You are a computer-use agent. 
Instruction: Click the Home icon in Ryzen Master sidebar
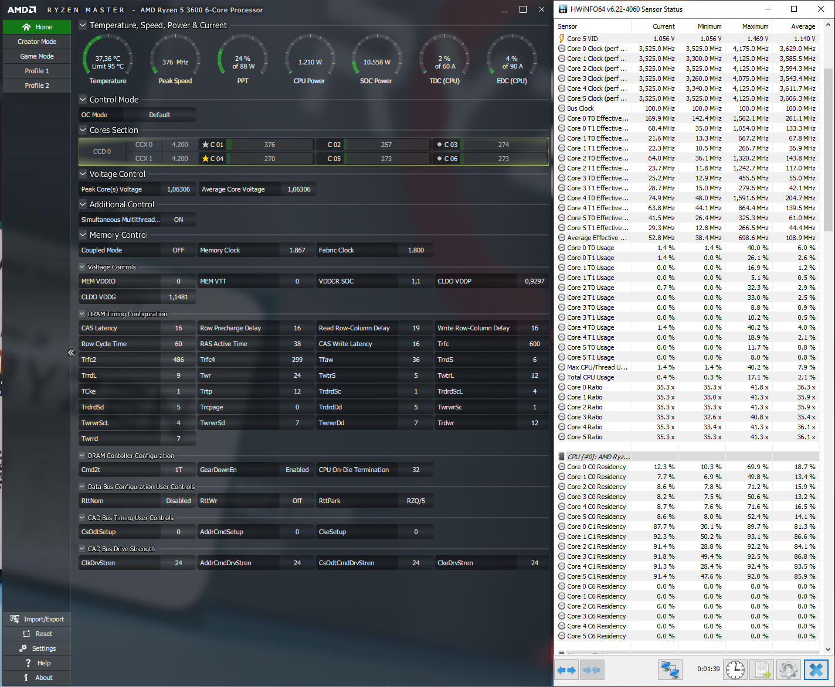tap(26, 27)
